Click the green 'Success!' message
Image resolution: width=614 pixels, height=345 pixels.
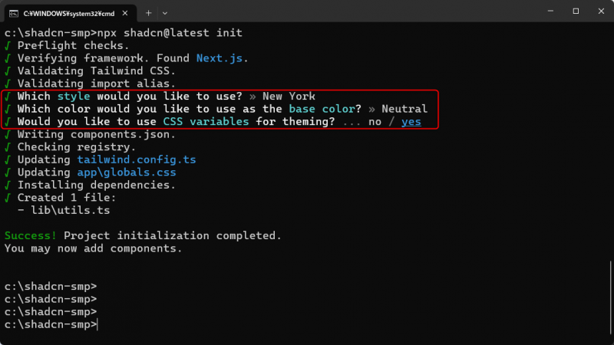[x=31, y=235]
